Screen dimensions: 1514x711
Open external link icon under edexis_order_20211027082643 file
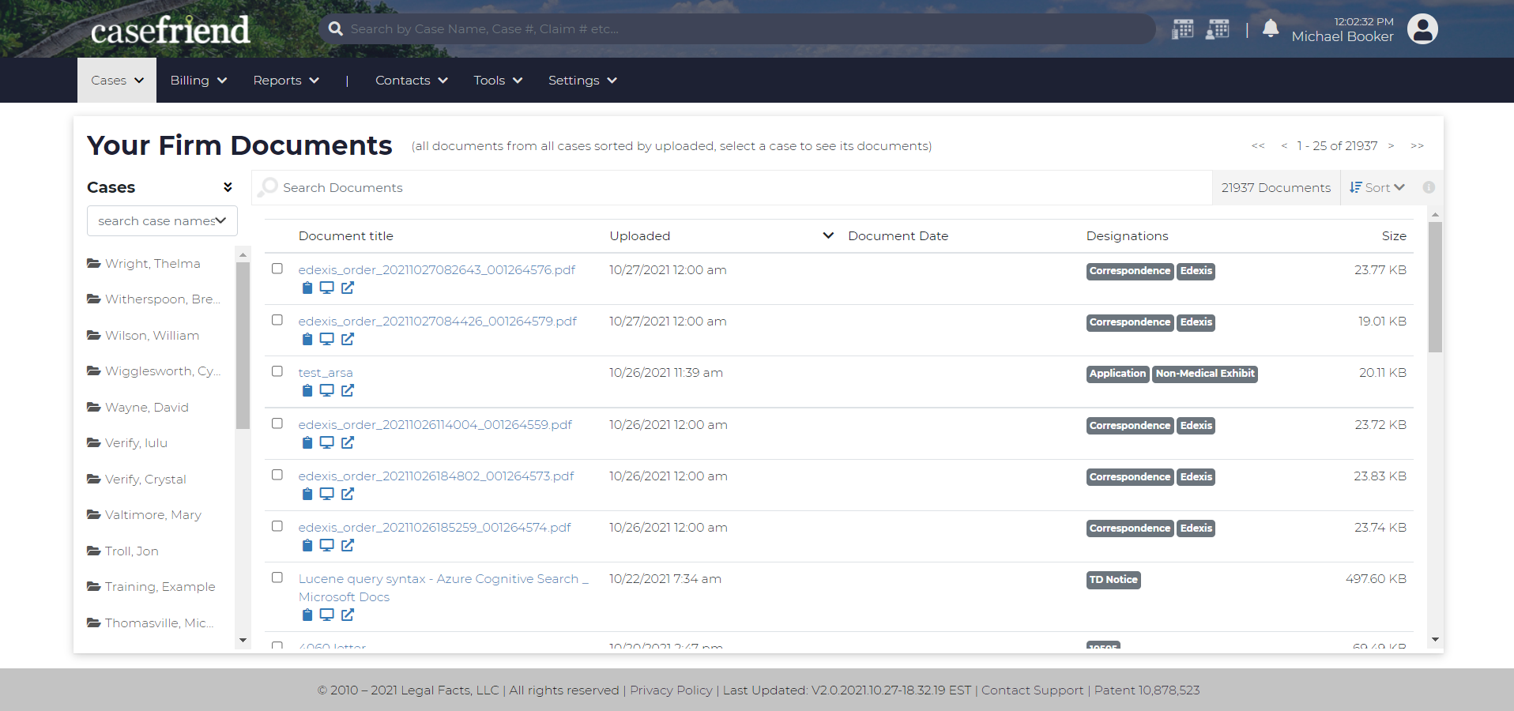pos(348,288)
